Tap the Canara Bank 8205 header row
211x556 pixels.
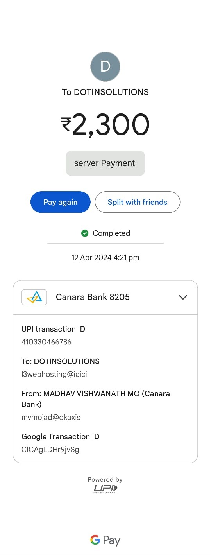(x=105, y=298)
